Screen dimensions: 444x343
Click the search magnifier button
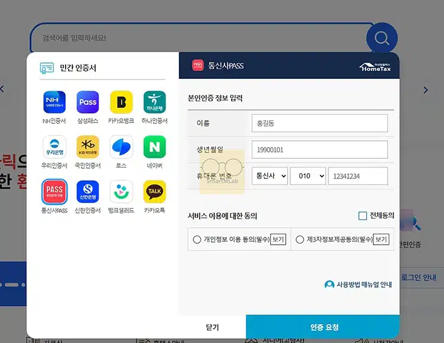[382, 38]
